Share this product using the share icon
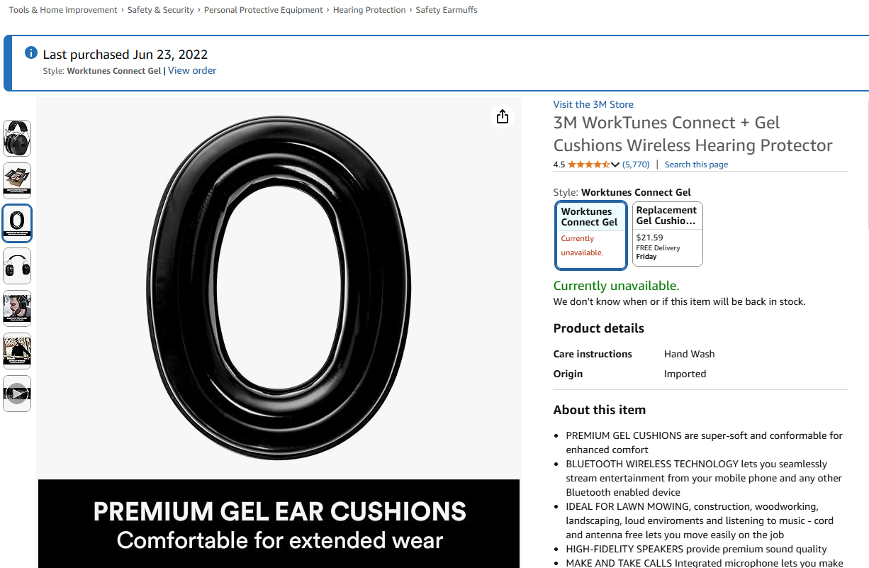The height and width of the screenshot is (568, 869). tap(503, 116)
